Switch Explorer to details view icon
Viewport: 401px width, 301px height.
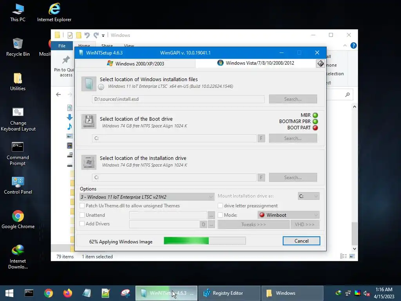coord(343,256)
